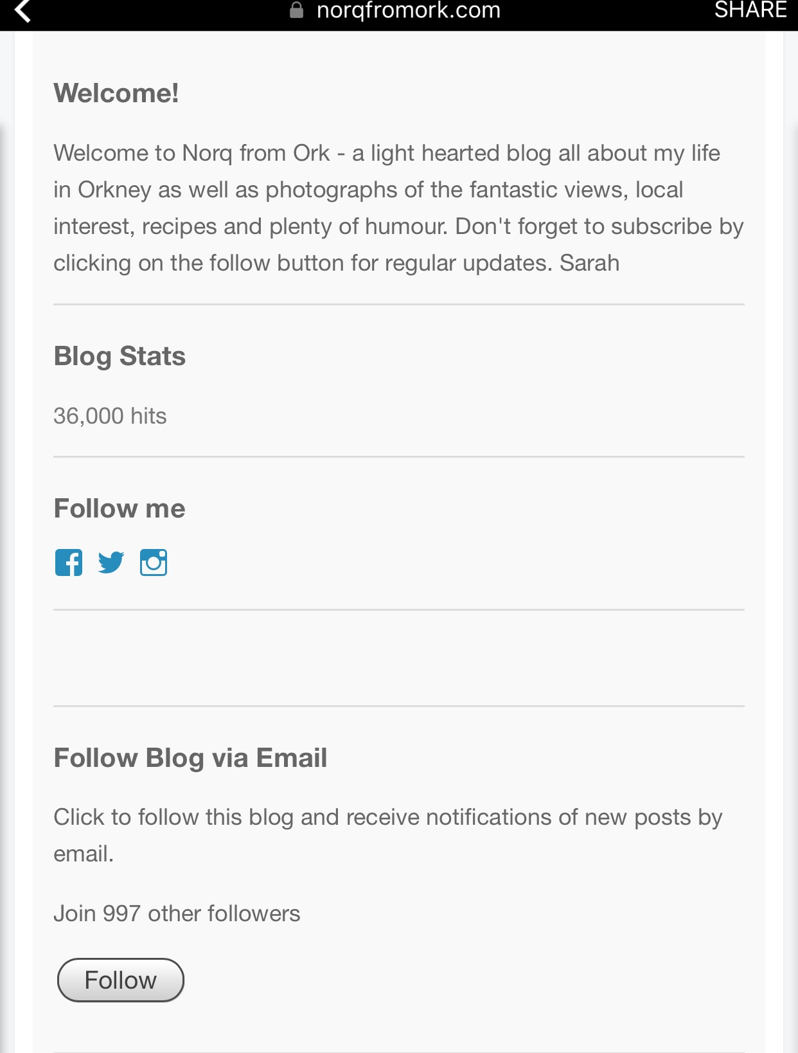Screen dimensions: 798x1053
Task: Tap the Join 997 other followers text
Action: [x=177, y=914]
